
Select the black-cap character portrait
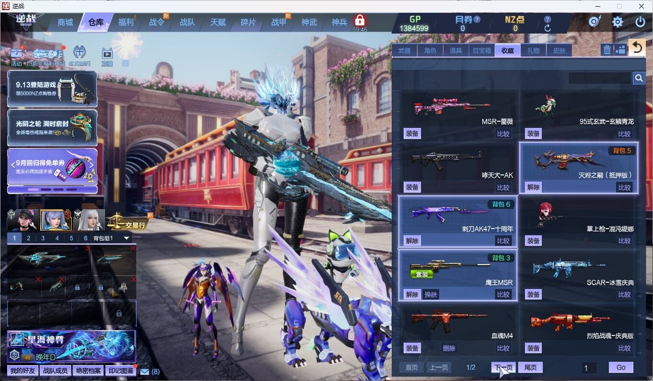point(23,220)
